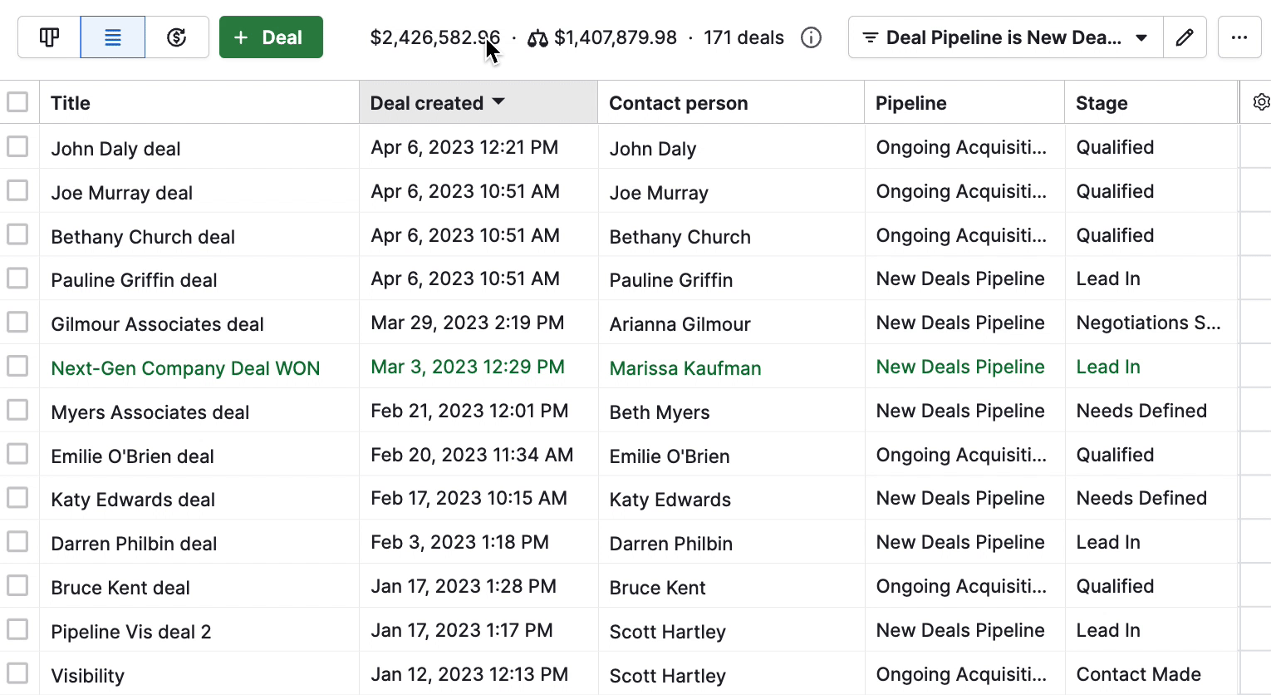Check the John Daly deal checkbox
Screen dimensions: 1271x695
pos(17,147)
